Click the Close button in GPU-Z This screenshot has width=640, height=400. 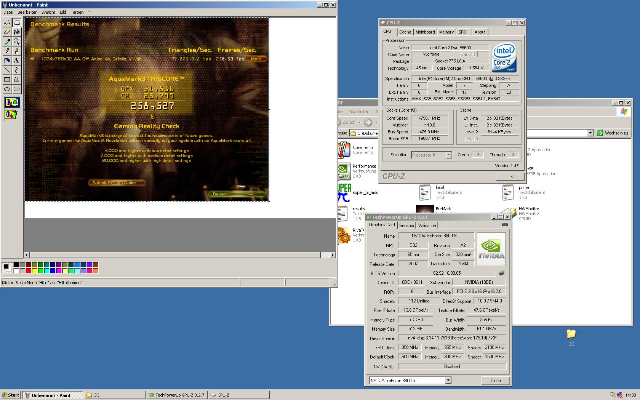pos(495,380)
